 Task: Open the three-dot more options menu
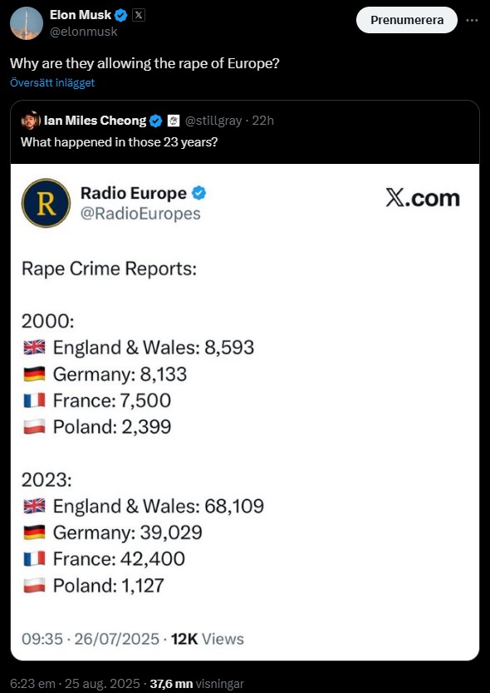click(472, 20)
